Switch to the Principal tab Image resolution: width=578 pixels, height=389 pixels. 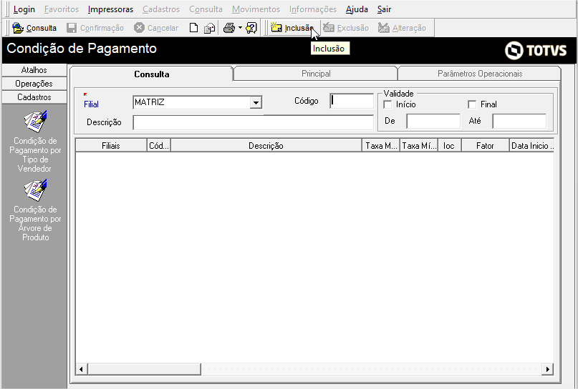point(316,74)
